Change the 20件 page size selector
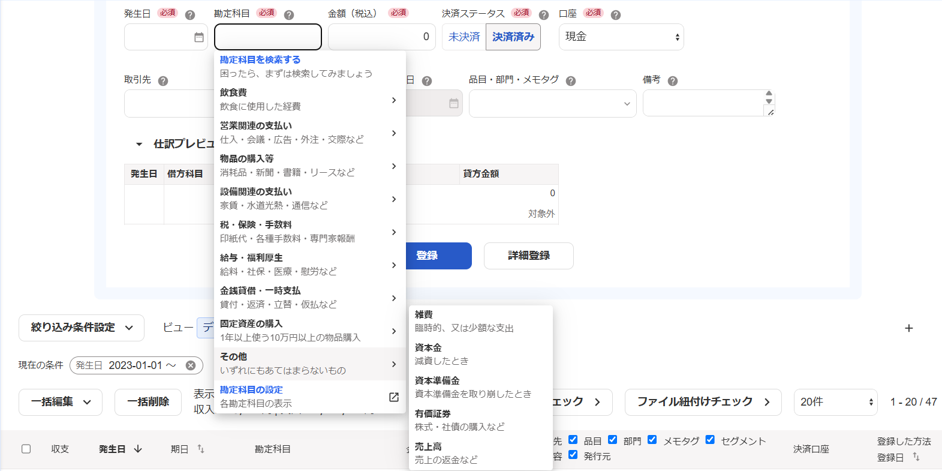The height and width of the screenshot is (471, 942). (x=836, y=402)
